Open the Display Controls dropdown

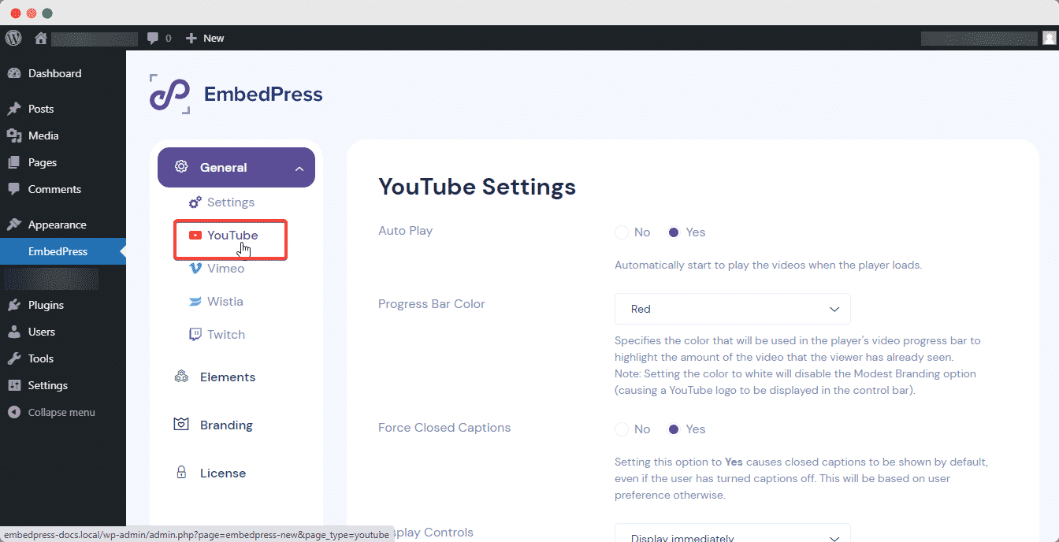coord(733,533)
